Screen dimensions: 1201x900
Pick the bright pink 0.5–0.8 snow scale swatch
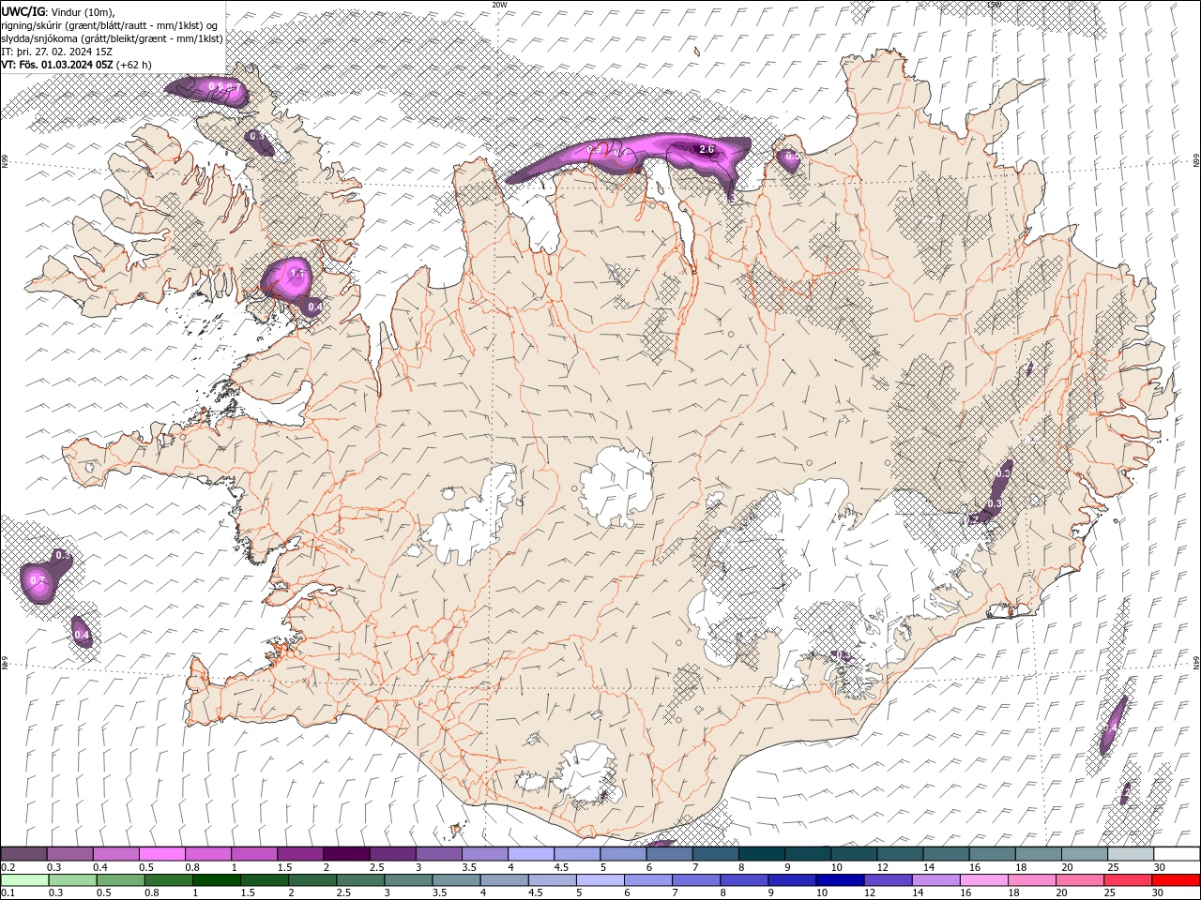pos(162,854)
